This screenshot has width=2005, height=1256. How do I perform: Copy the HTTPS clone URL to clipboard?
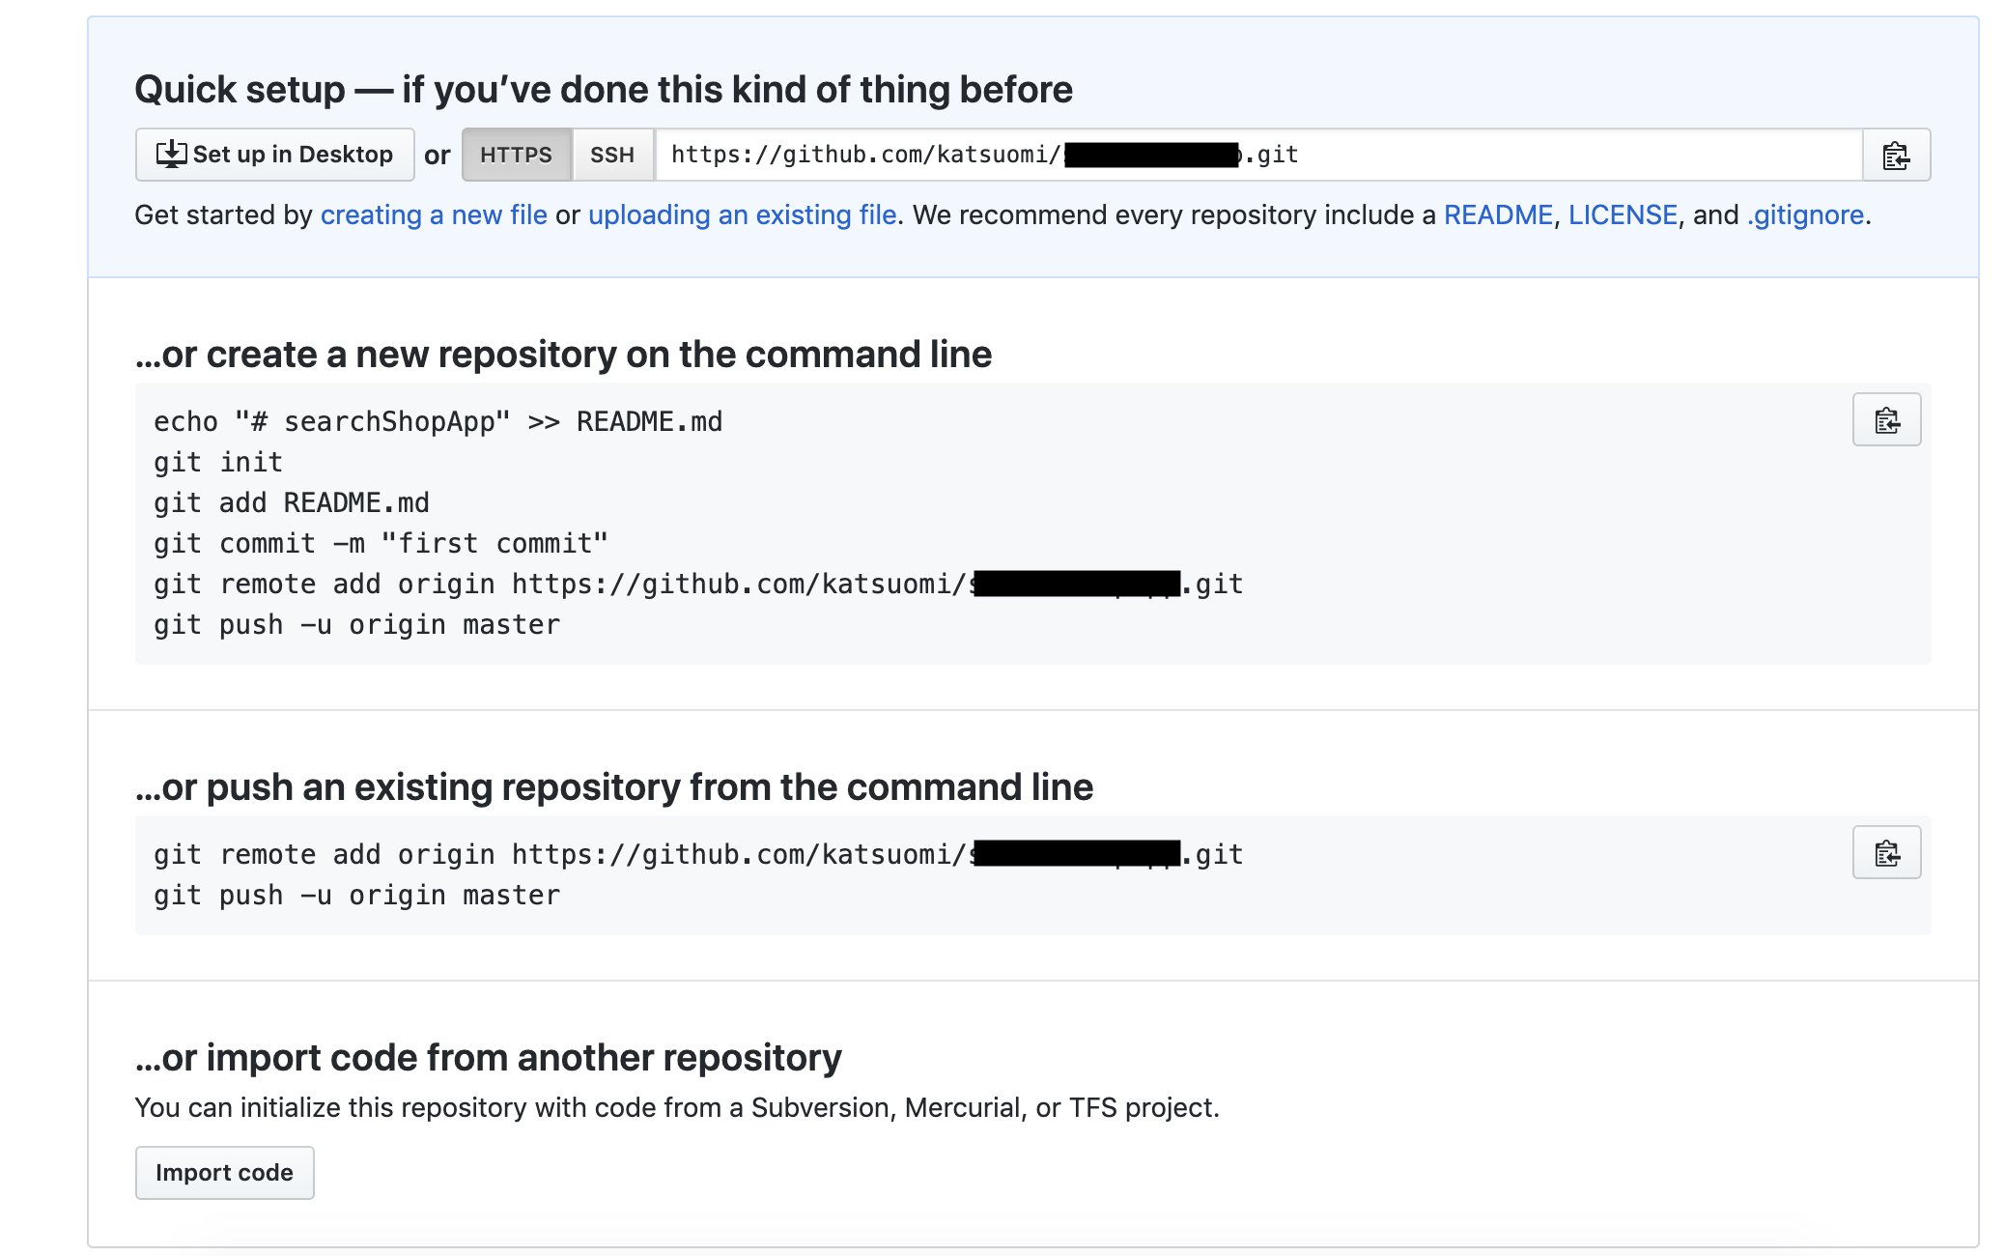(1895, 155)
